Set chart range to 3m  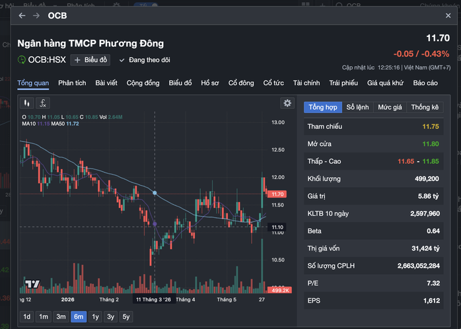coord(61,316)
